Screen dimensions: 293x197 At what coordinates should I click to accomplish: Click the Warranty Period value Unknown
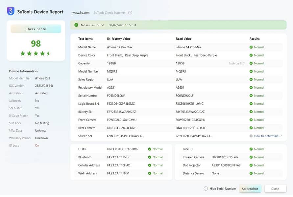[41, 138]
